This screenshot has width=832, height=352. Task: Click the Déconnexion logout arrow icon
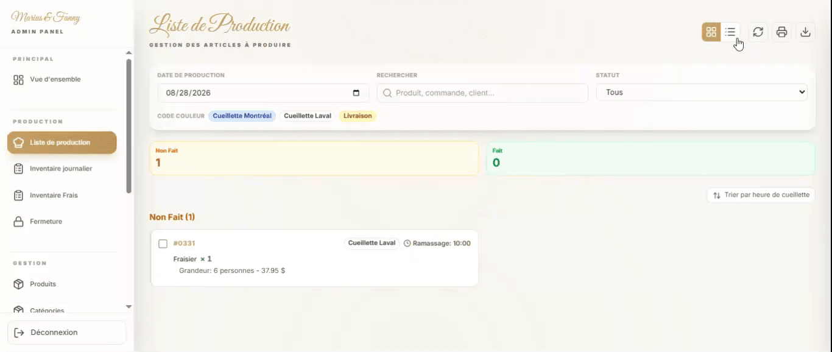click(x=19, y=333)
